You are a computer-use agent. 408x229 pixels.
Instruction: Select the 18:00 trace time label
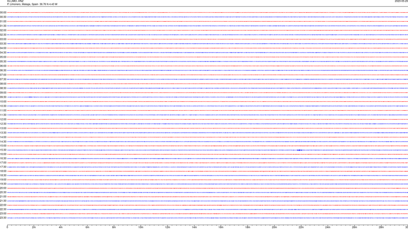click(3, 171)
